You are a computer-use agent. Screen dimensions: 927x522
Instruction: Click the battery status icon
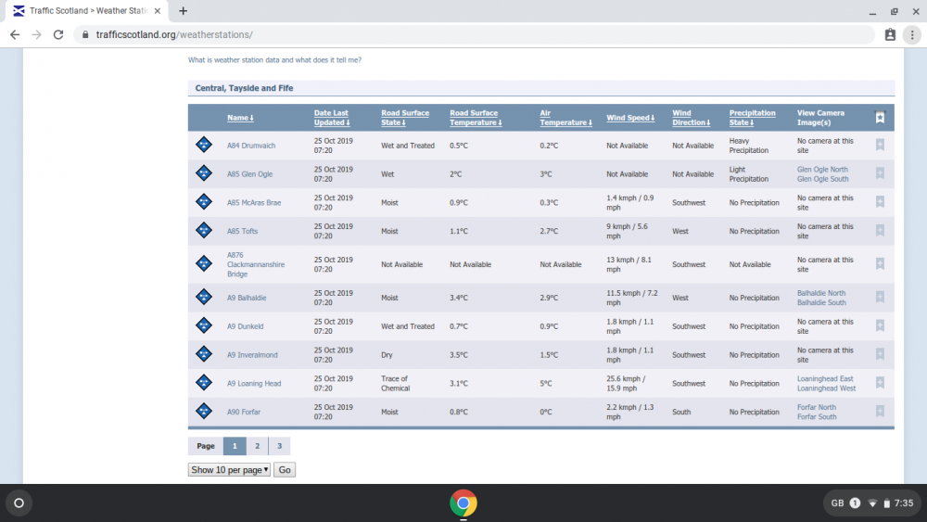(x=887, y=503)
